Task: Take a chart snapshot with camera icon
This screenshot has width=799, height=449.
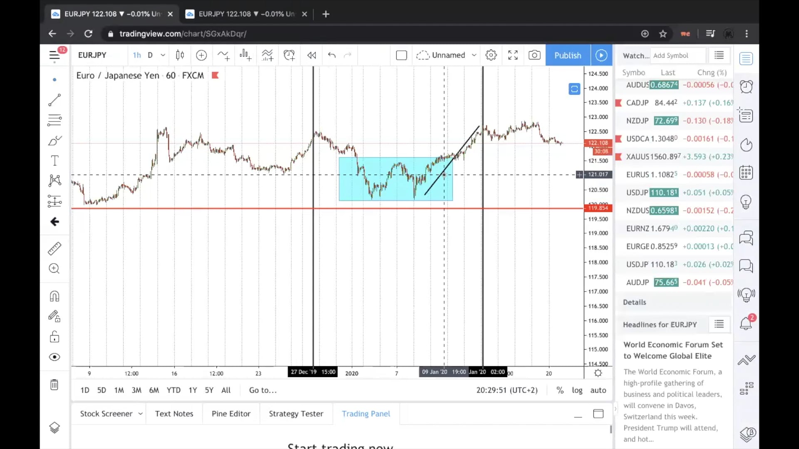Action: (534, 55)
